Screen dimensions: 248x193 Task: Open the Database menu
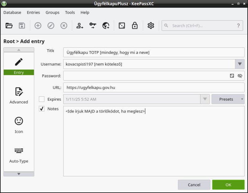[x=12, y=12]
